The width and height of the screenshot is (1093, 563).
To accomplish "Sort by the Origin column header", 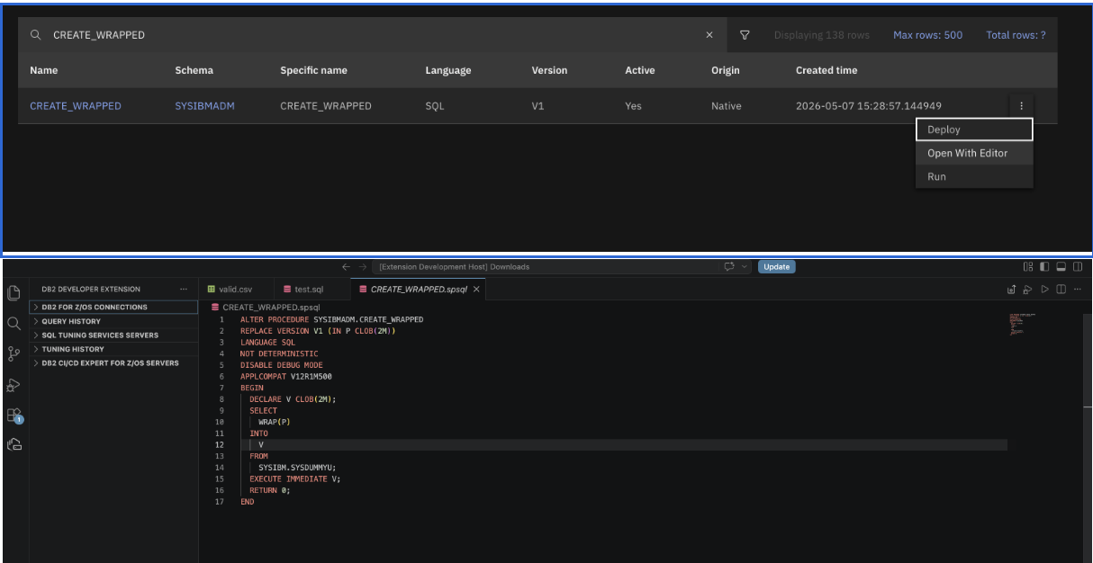I will click(726, 70).
